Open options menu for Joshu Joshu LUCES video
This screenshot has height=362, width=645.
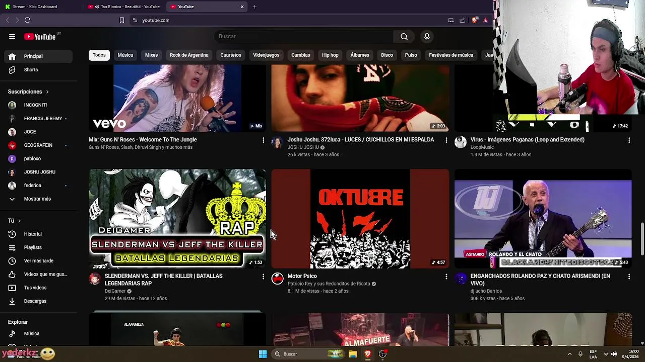446,140
